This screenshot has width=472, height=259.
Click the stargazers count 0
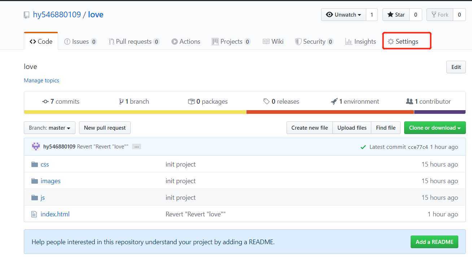(416, 15)
